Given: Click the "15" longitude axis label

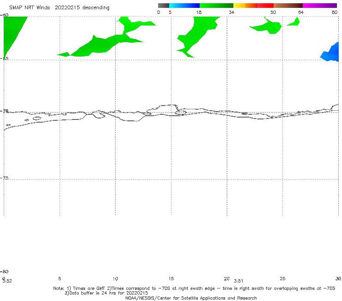Looking at the screenshot, I should [x=171, y=278].
